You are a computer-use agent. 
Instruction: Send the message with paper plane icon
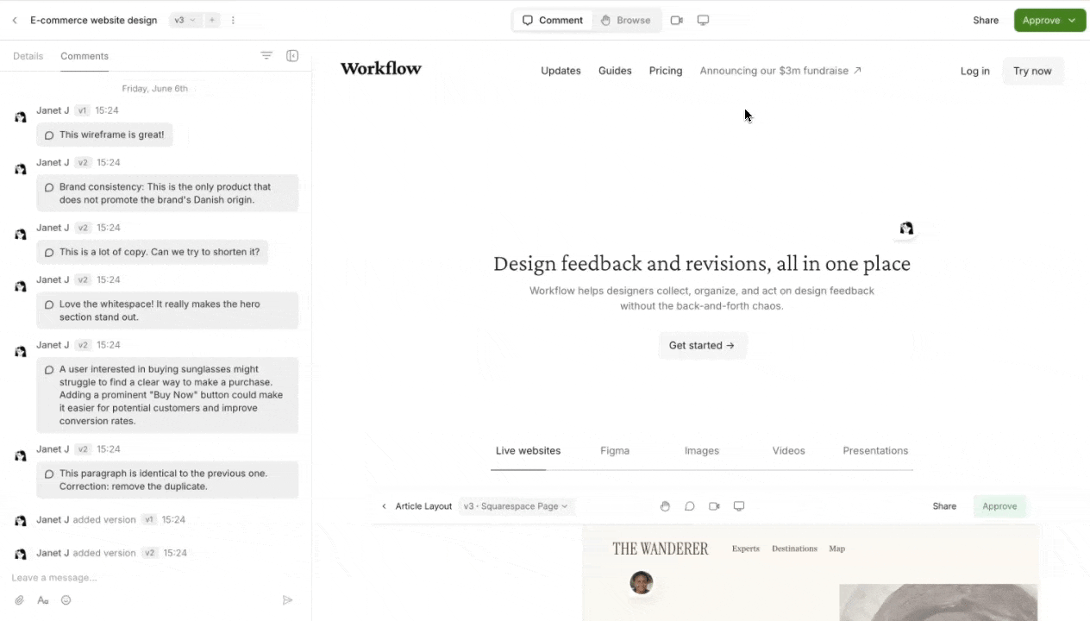[288, 600]
